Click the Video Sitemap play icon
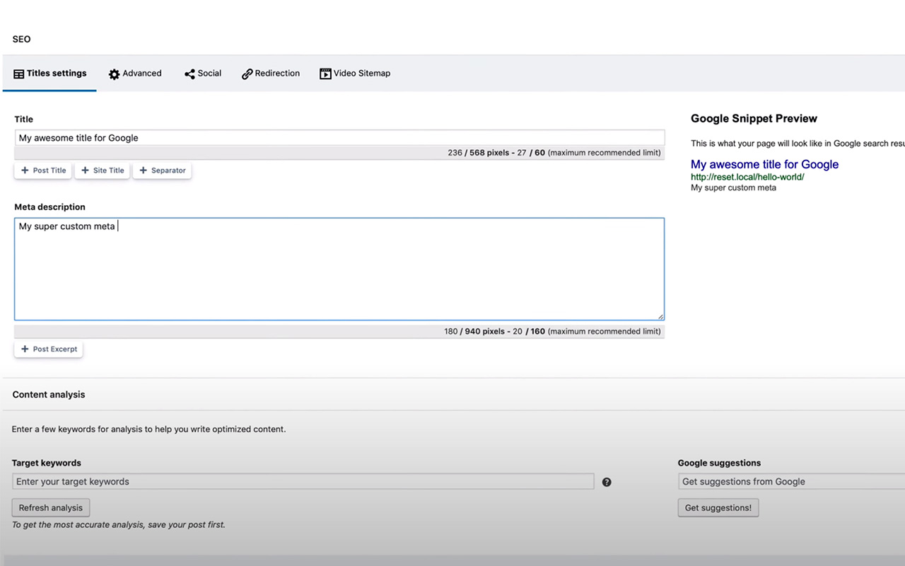 point(325,74)
